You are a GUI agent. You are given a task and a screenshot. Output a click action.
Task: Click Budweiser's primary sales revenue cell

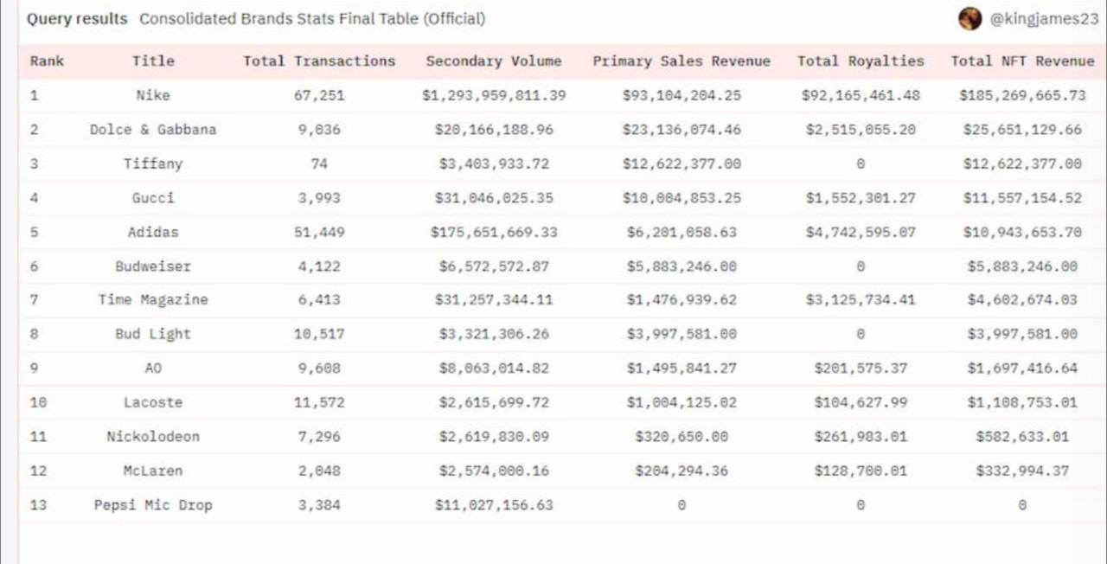point(681,266)
